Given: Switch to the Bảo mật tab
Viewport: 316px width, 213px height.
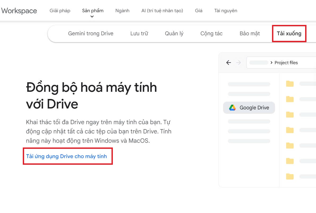Looking at the screenshot, I should click(250, 33).
